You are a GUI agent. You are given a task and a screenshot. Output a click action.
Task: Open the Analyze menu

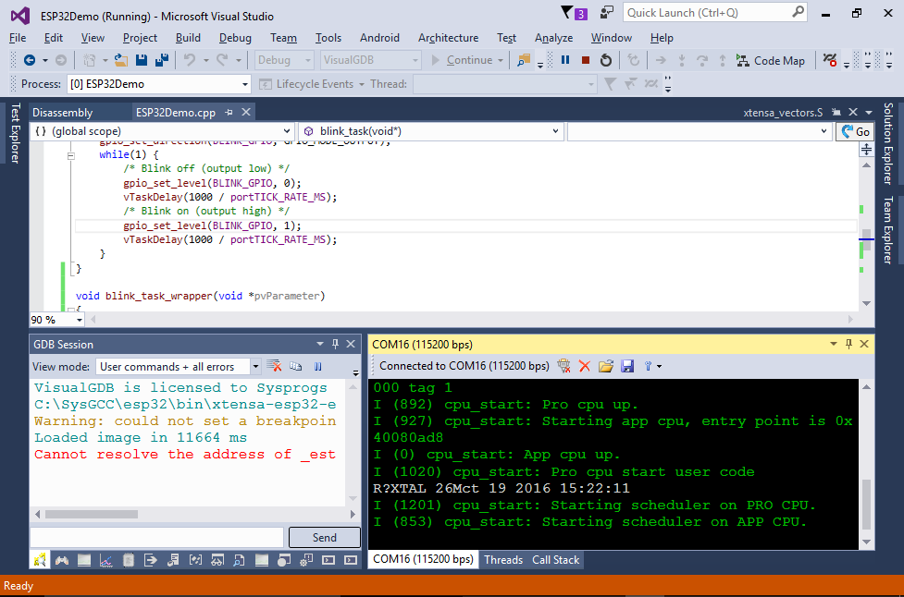(x=553, y=38)
